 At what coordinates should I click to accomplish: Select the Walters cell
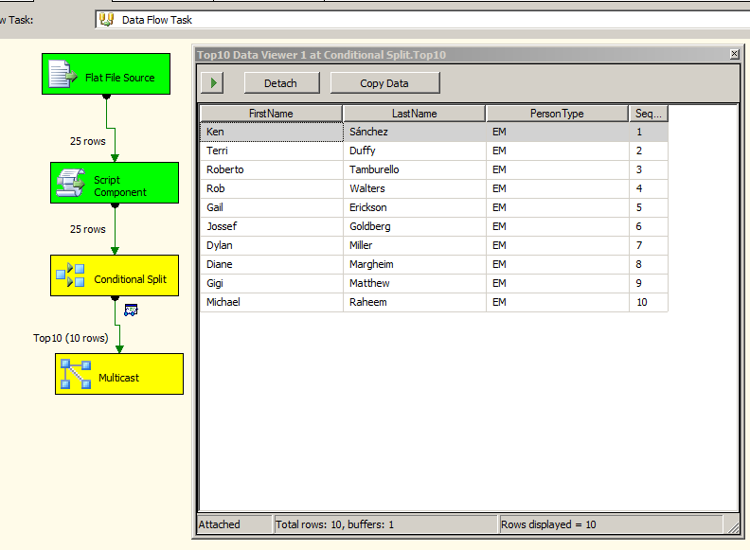(414, 188)
